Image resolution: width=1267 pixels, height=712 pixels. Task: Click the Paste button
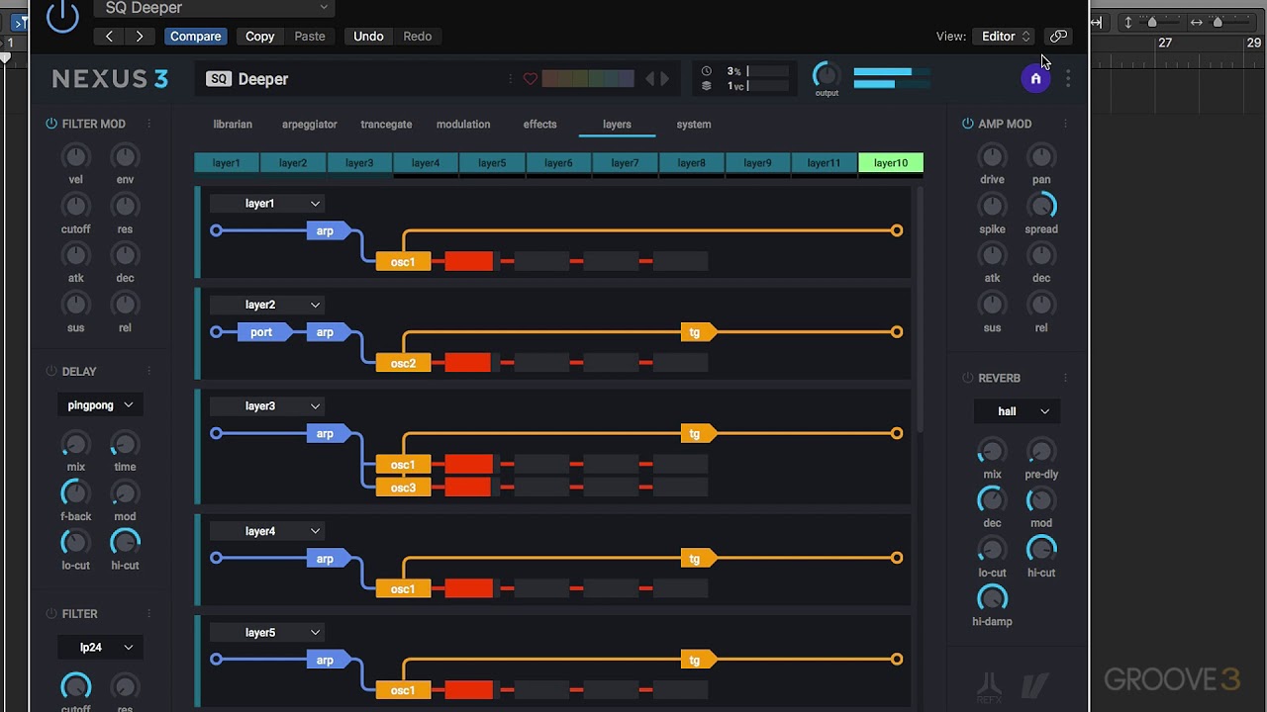(310, 37)
